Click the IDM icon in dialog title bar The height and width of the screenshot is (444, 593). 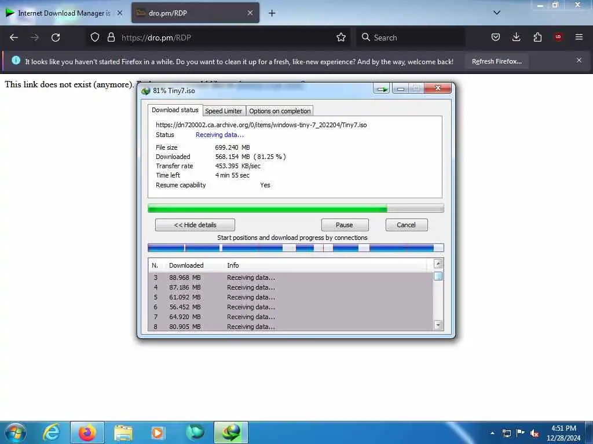click(x=145, y=91)
